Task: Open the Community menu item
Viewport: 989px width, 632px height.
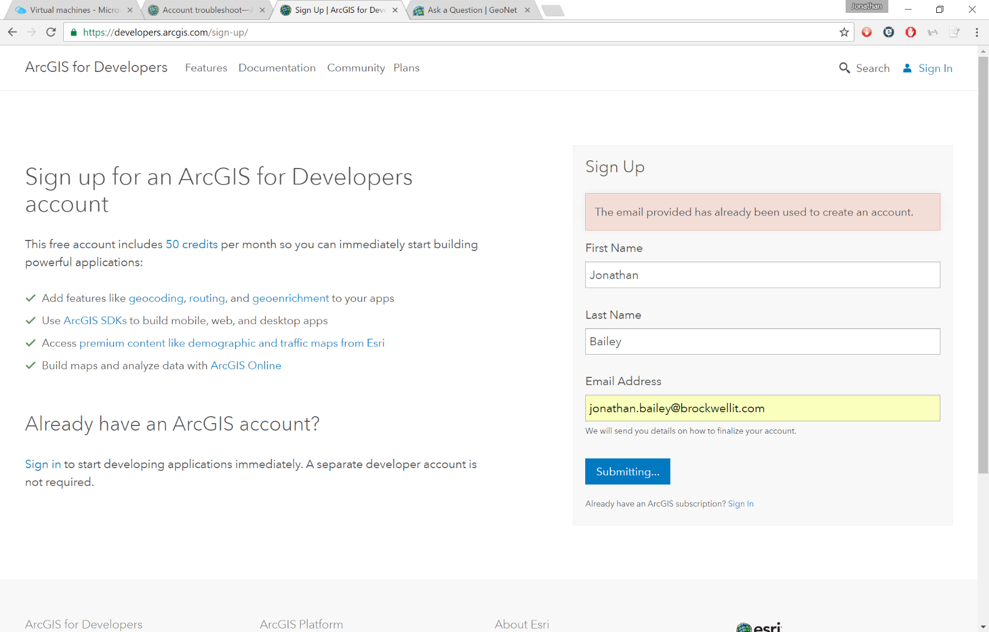Action: (356, 68)
